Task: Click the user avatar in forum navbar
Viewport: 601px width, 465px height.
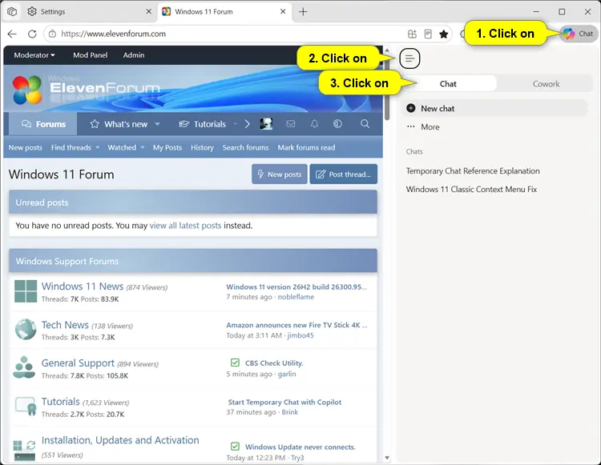Action: pyautogui.click(x=266, y=124)
